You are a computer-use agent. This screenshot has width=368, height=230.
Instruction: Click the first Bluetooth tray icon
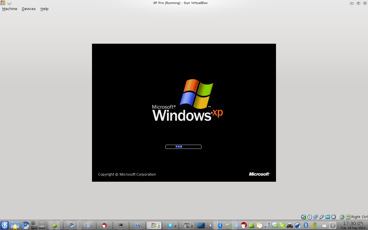click(220, 225)
